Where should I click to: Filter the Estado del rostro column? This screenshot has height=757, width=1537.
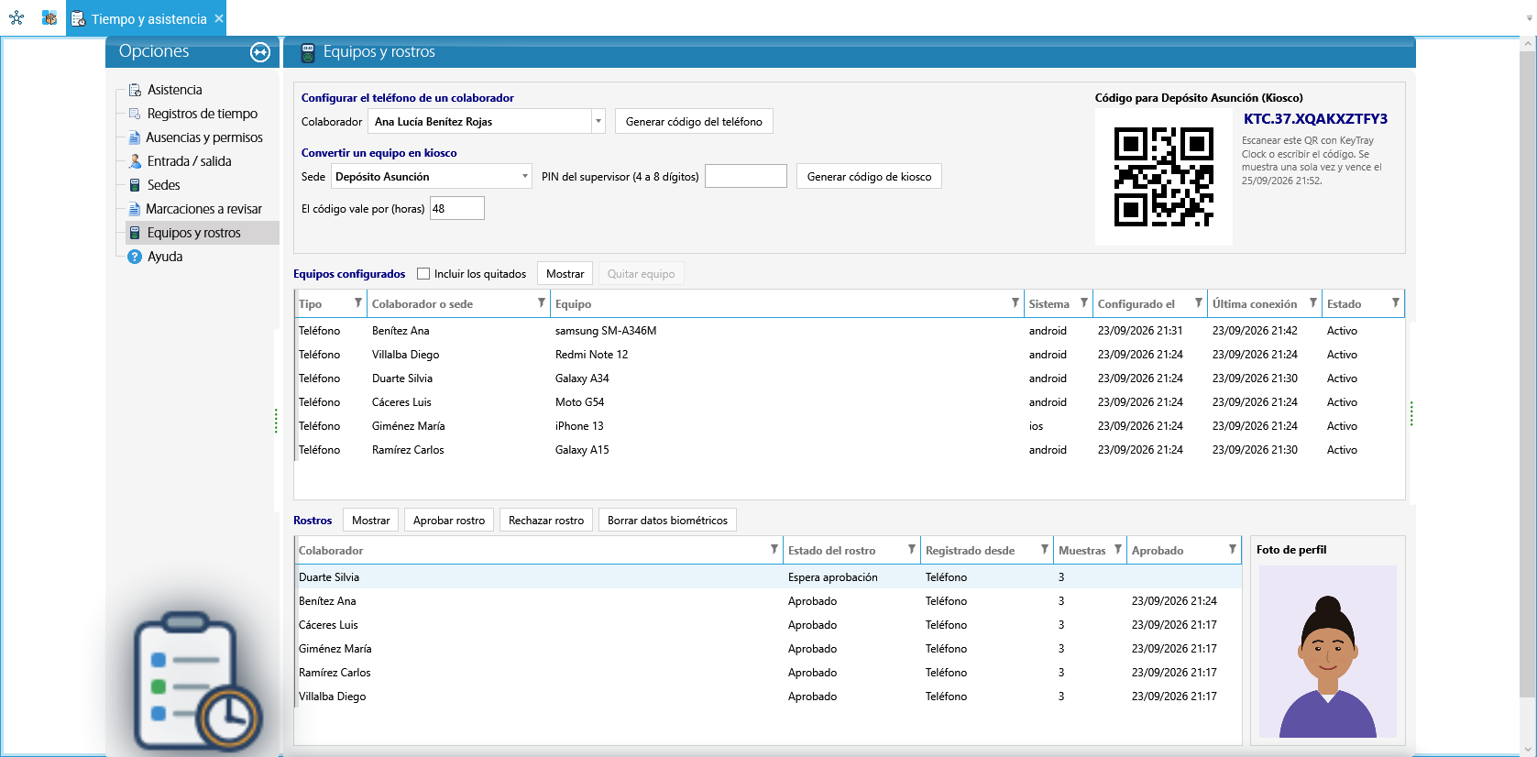(x=912, y=549)
